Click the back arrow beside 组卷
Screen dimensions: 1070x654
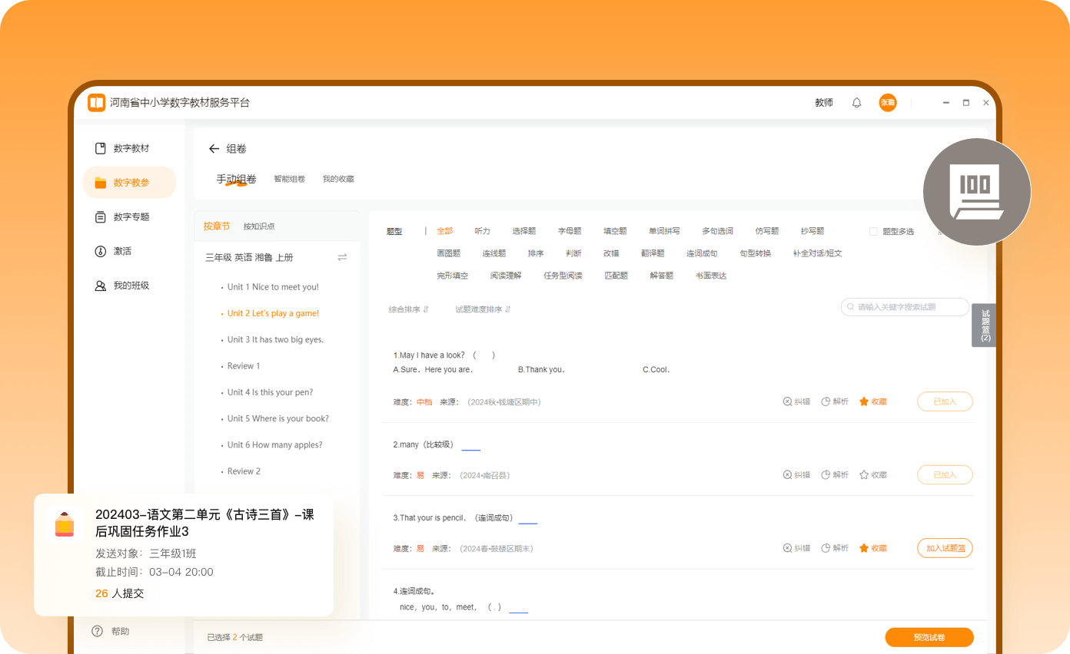pyautogui.click(x=214, y=149)
